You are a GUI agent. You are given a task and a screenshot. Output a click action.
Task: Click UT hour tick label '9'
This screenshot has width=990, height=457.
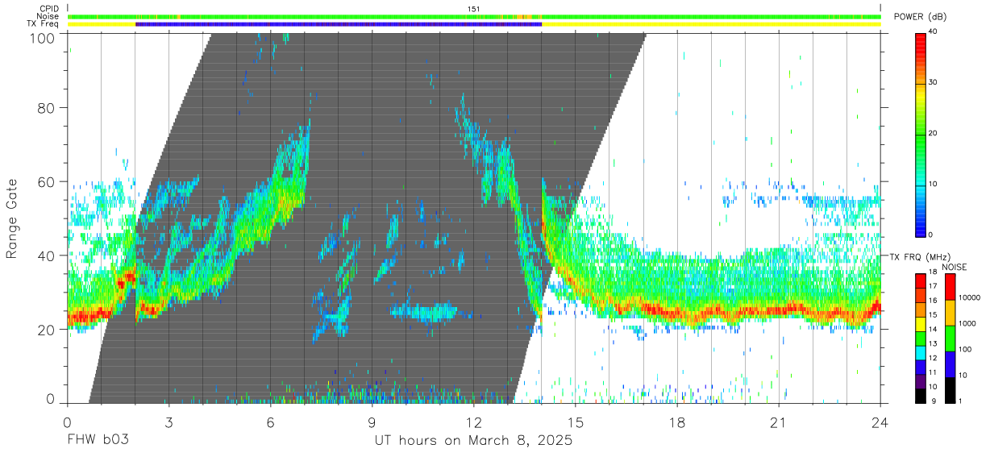coord(372,422)
